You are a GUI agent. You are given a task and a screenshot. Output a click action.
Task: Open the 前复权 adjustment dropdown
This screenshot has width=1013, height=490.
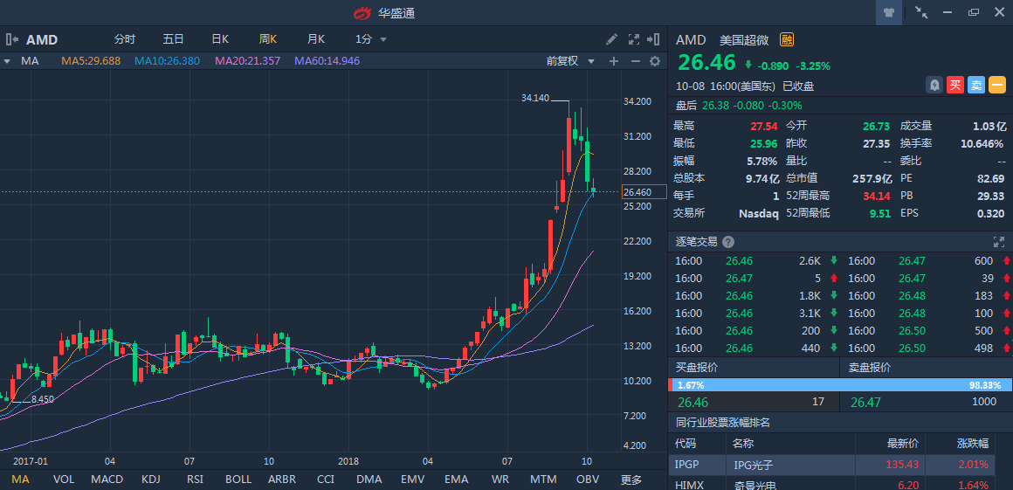coord(570,61)
